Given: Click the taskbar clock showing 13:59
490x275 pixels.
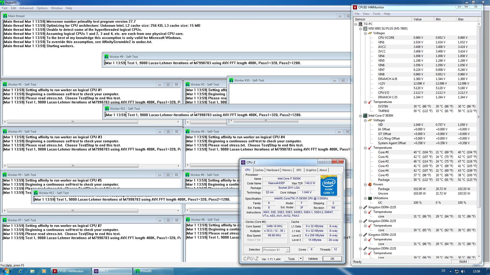Looking at the screenshot, I should click(x=476, y=271).
